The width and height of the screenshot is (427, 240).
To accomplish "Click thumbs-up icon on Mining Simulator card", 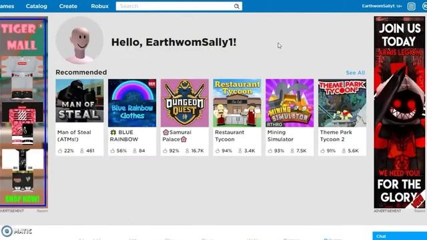I will click(270, 151).
